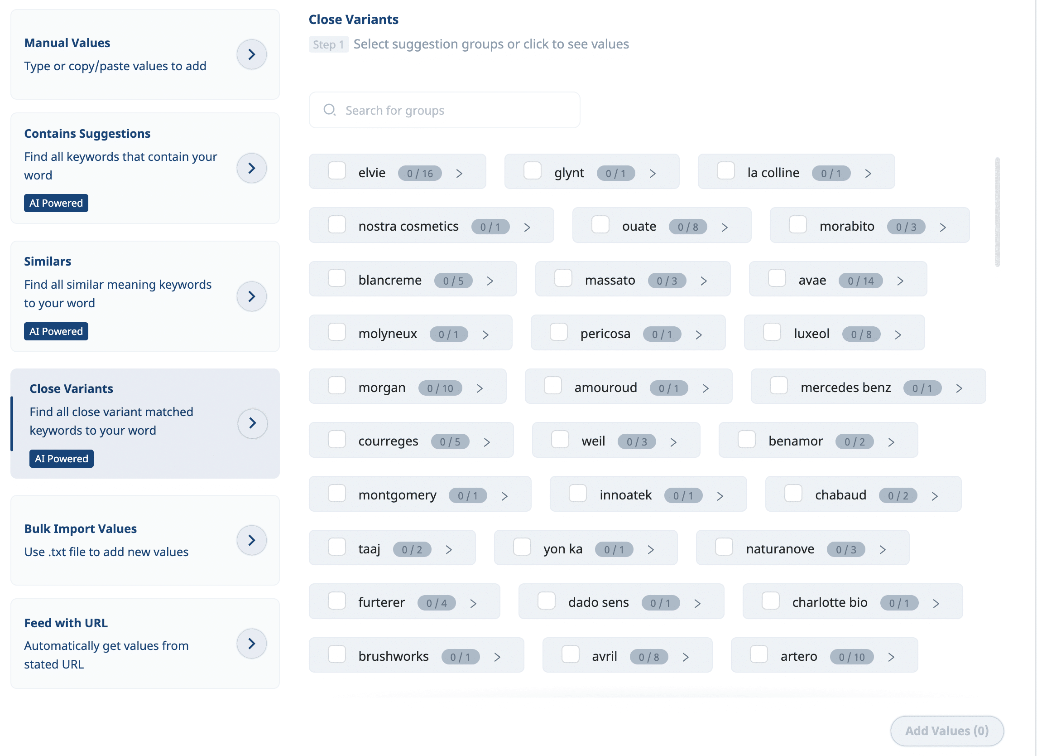Open Manual Values arrow button
Image resolution: width=1037 pixels, height=756 pixels.
251,54
